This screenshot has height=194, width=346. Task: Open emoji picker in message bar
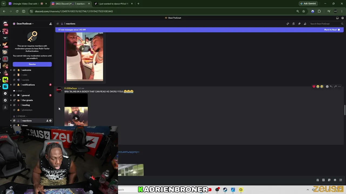click(x=335, y=180)
